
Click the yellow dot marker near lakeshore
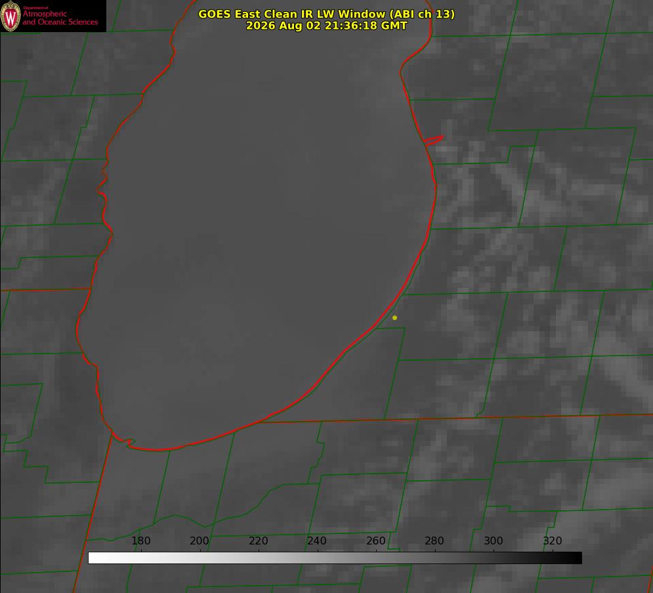(394, 317)
